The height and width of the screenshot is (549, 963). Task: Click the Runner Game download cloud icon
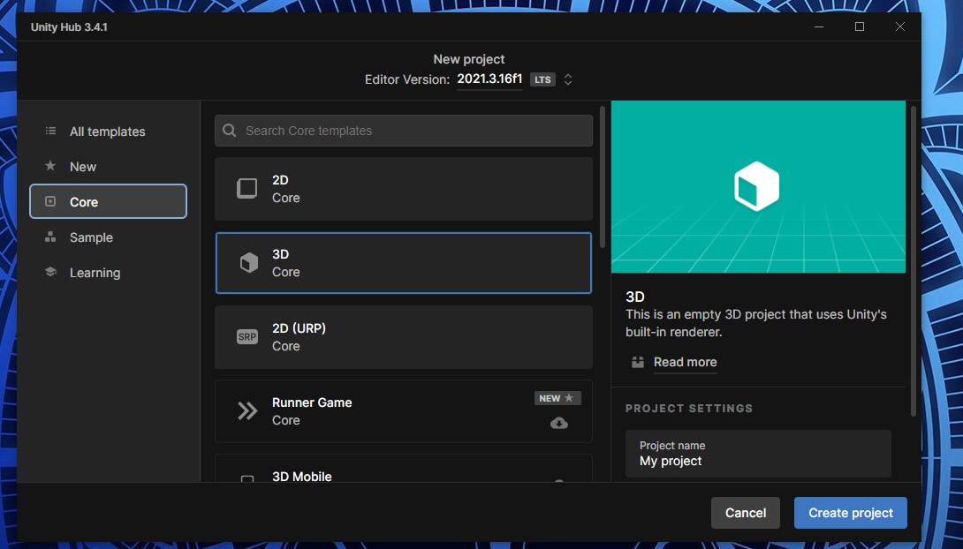click(x=559, y=423)
